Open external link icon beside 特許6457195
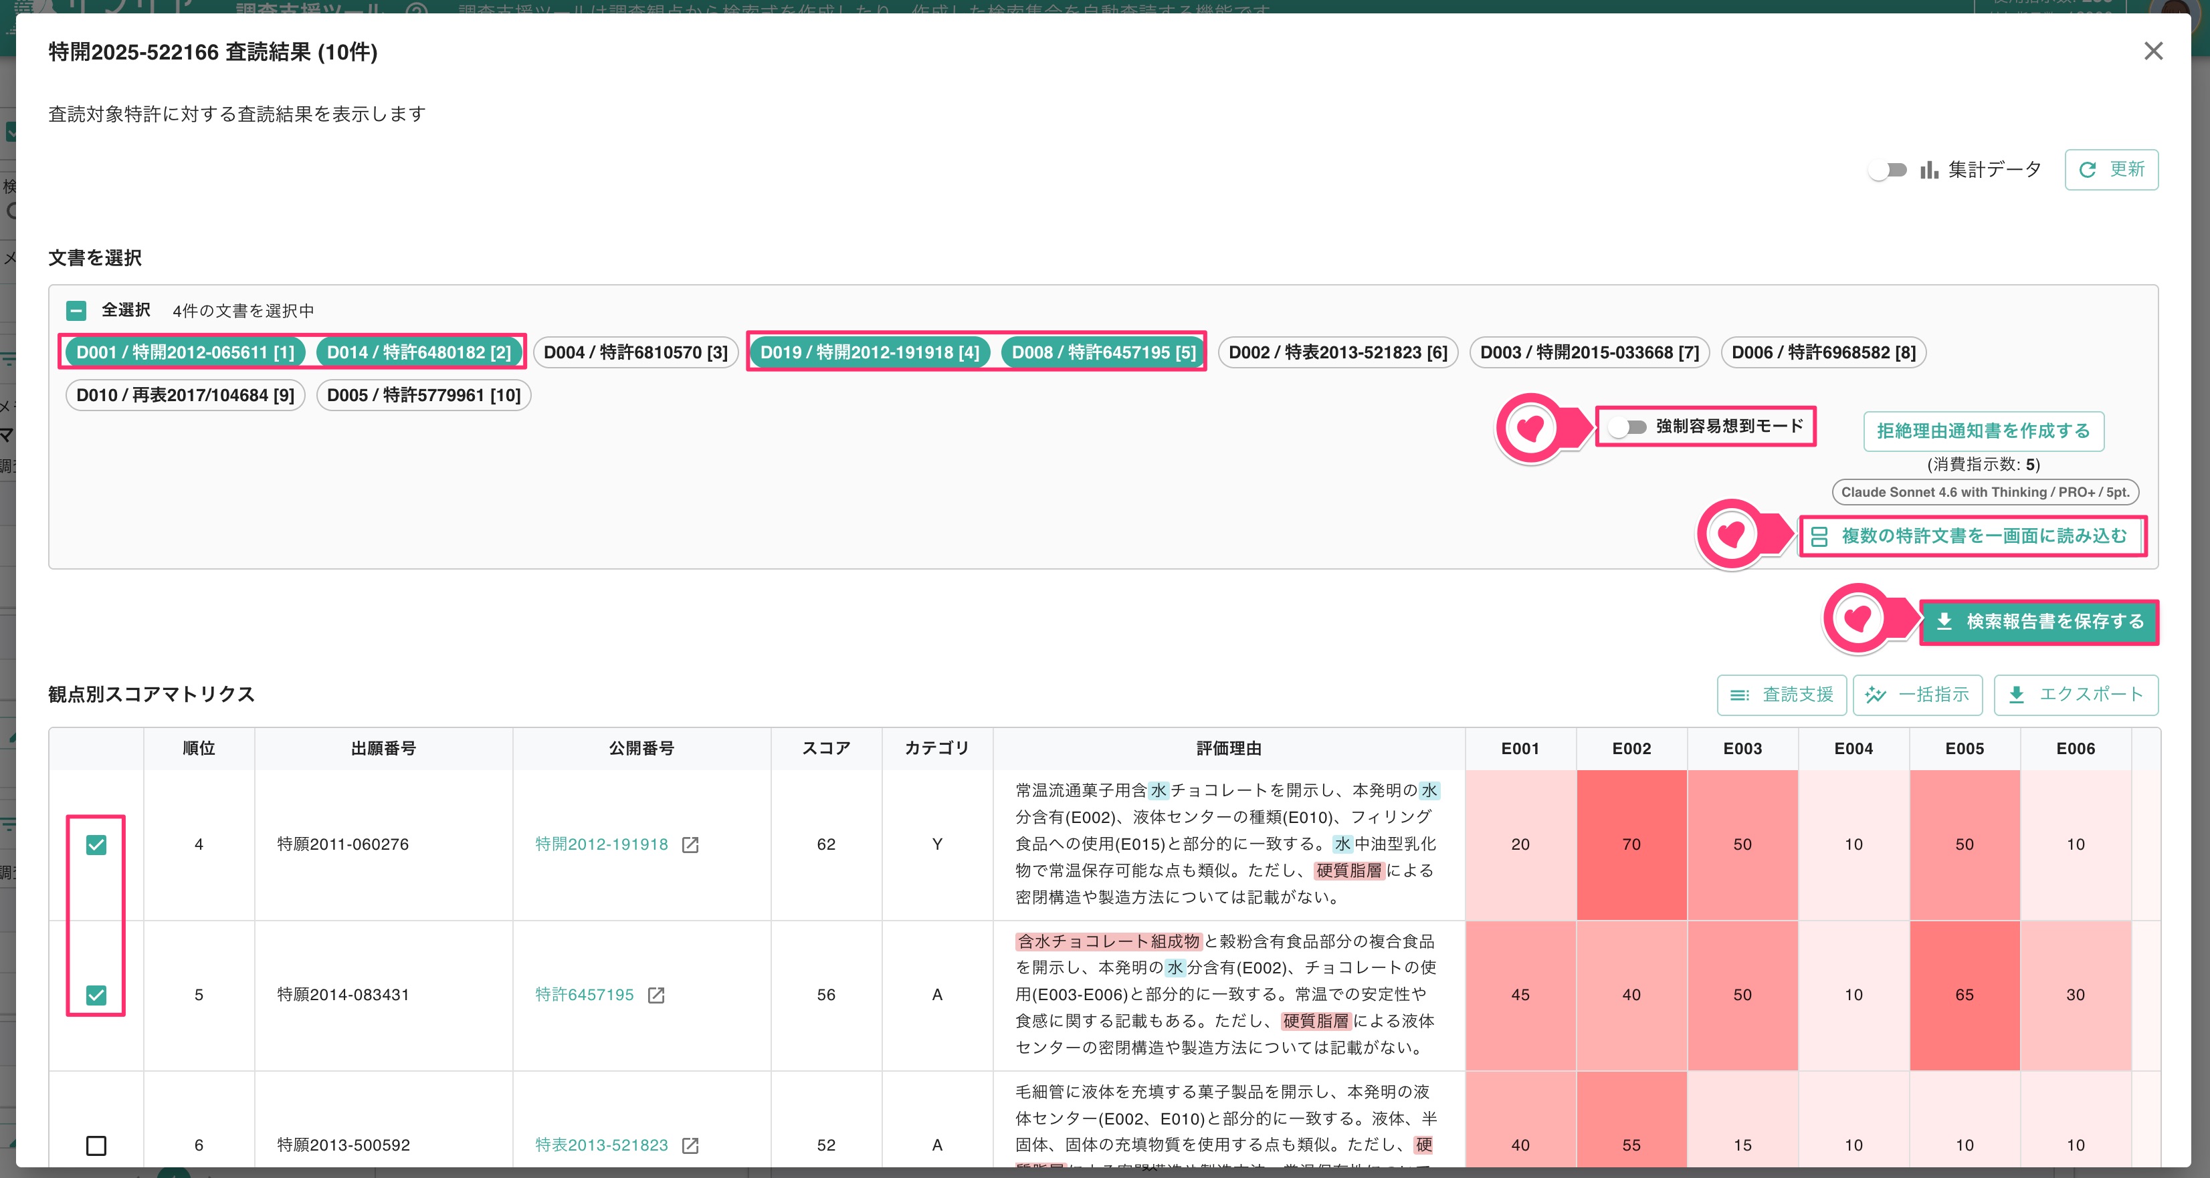 point(656,995)
